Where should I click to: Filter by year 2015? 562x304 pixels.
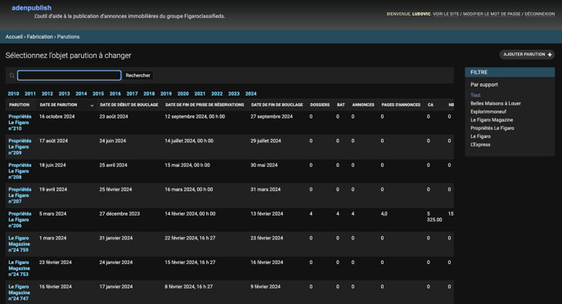[98, 93]
